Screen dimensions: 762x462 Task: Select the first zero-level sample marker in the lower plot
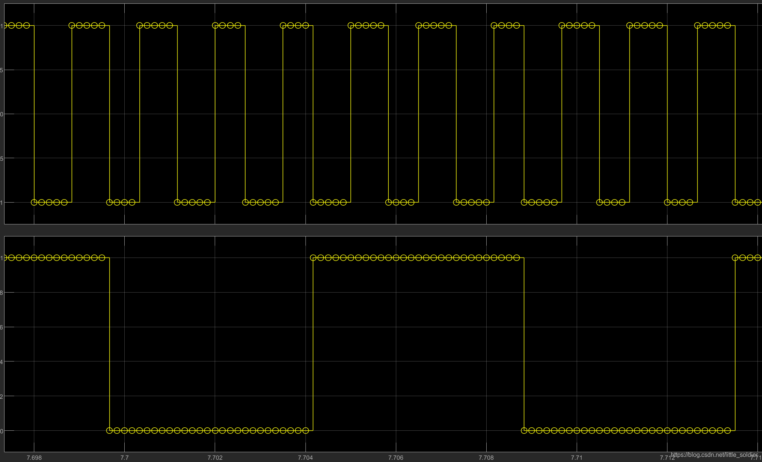109,430
